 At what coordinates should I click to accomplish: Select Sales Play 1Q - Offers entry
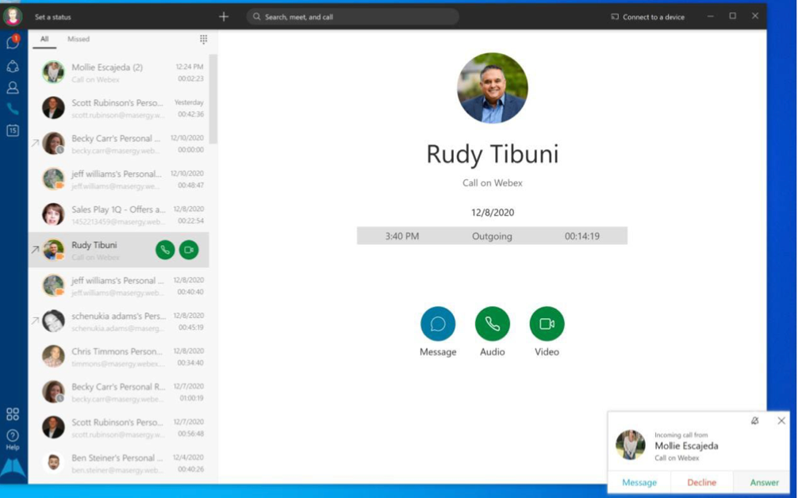118,215
